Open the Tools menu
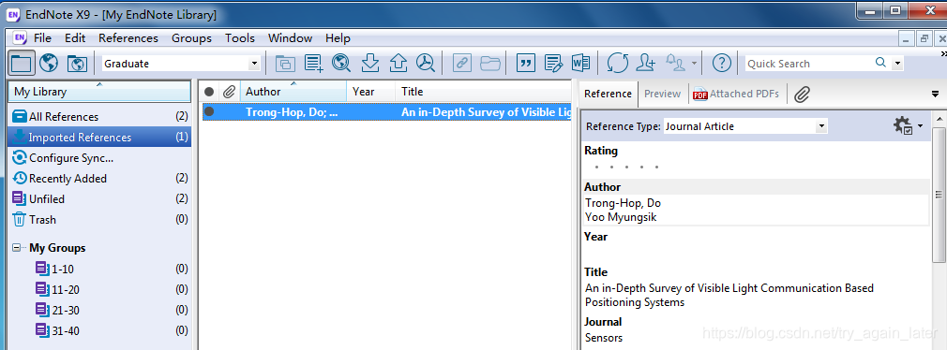The height and width of the screenshot is (350, 947). (x=240, y=38)
